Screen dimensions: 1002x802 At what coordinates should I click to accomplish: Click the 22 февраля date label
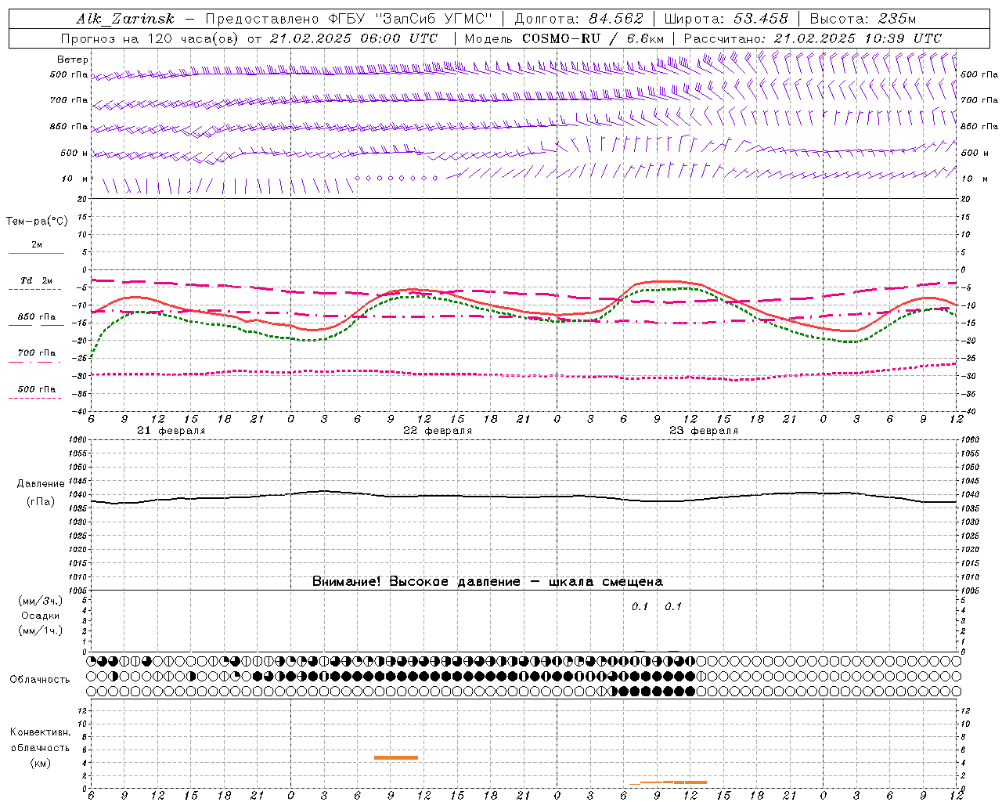(438, 431)
